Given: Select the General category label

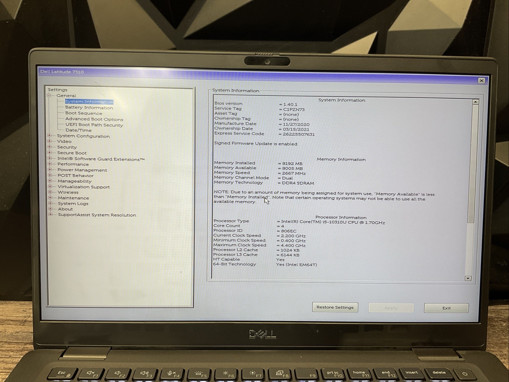Looking at the screenshot, I should pos(66,96).
